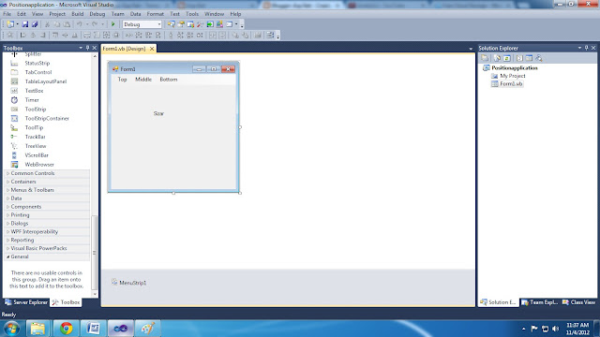
Task: Click View Designer icon in Solution Explorer
Action: coord(529,58)
